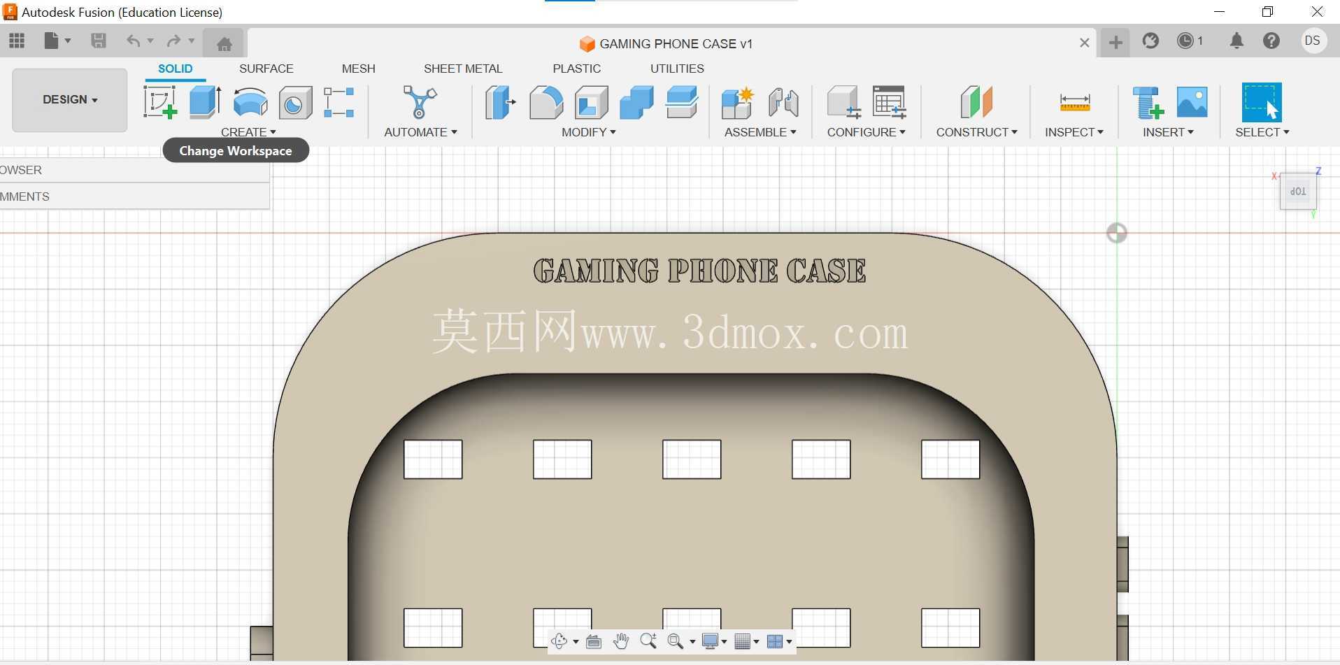Activate the Select tool
Screen dimensions: 1340x665
(x=1262, y=102)
